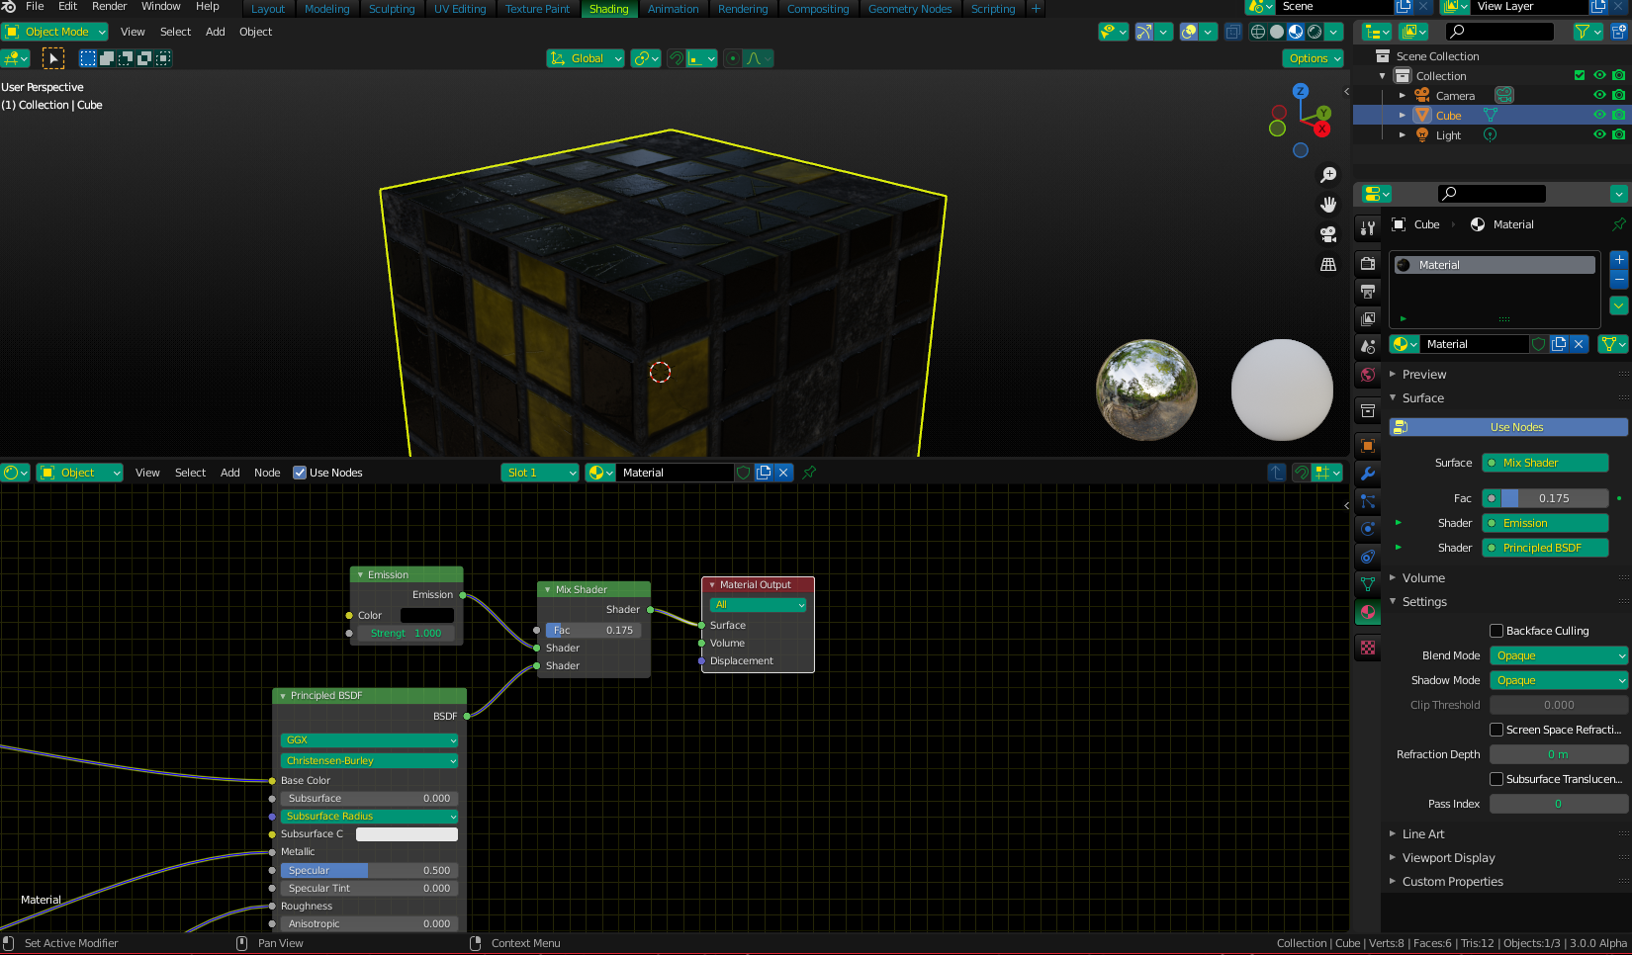Select wireframe viewport shading mode

tap(1258, 32)
